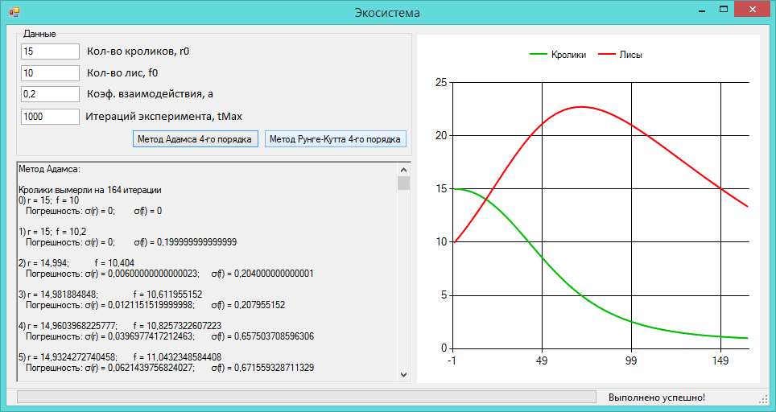Screen dimensions: 776x412
Task: Click the Лисы legend label
Action: click(631, 55)
